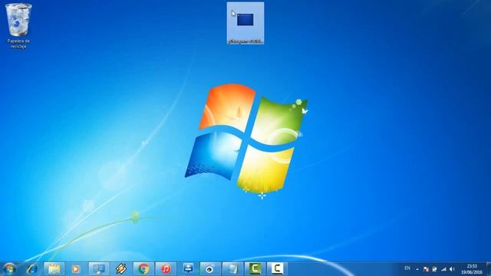
Task: Launch Winamp lightning-bolt taskbar icon
Action: pyautogui.click(x=121, y=269)
